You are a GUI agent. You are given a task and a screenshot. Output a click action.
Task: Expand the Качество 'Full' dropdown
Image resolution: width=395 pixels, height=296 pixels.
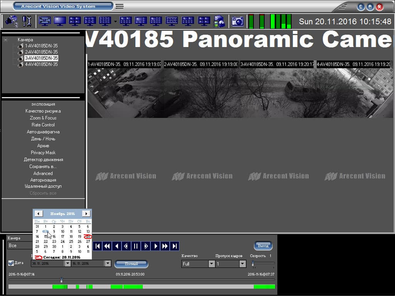click(x=212, y=264)
